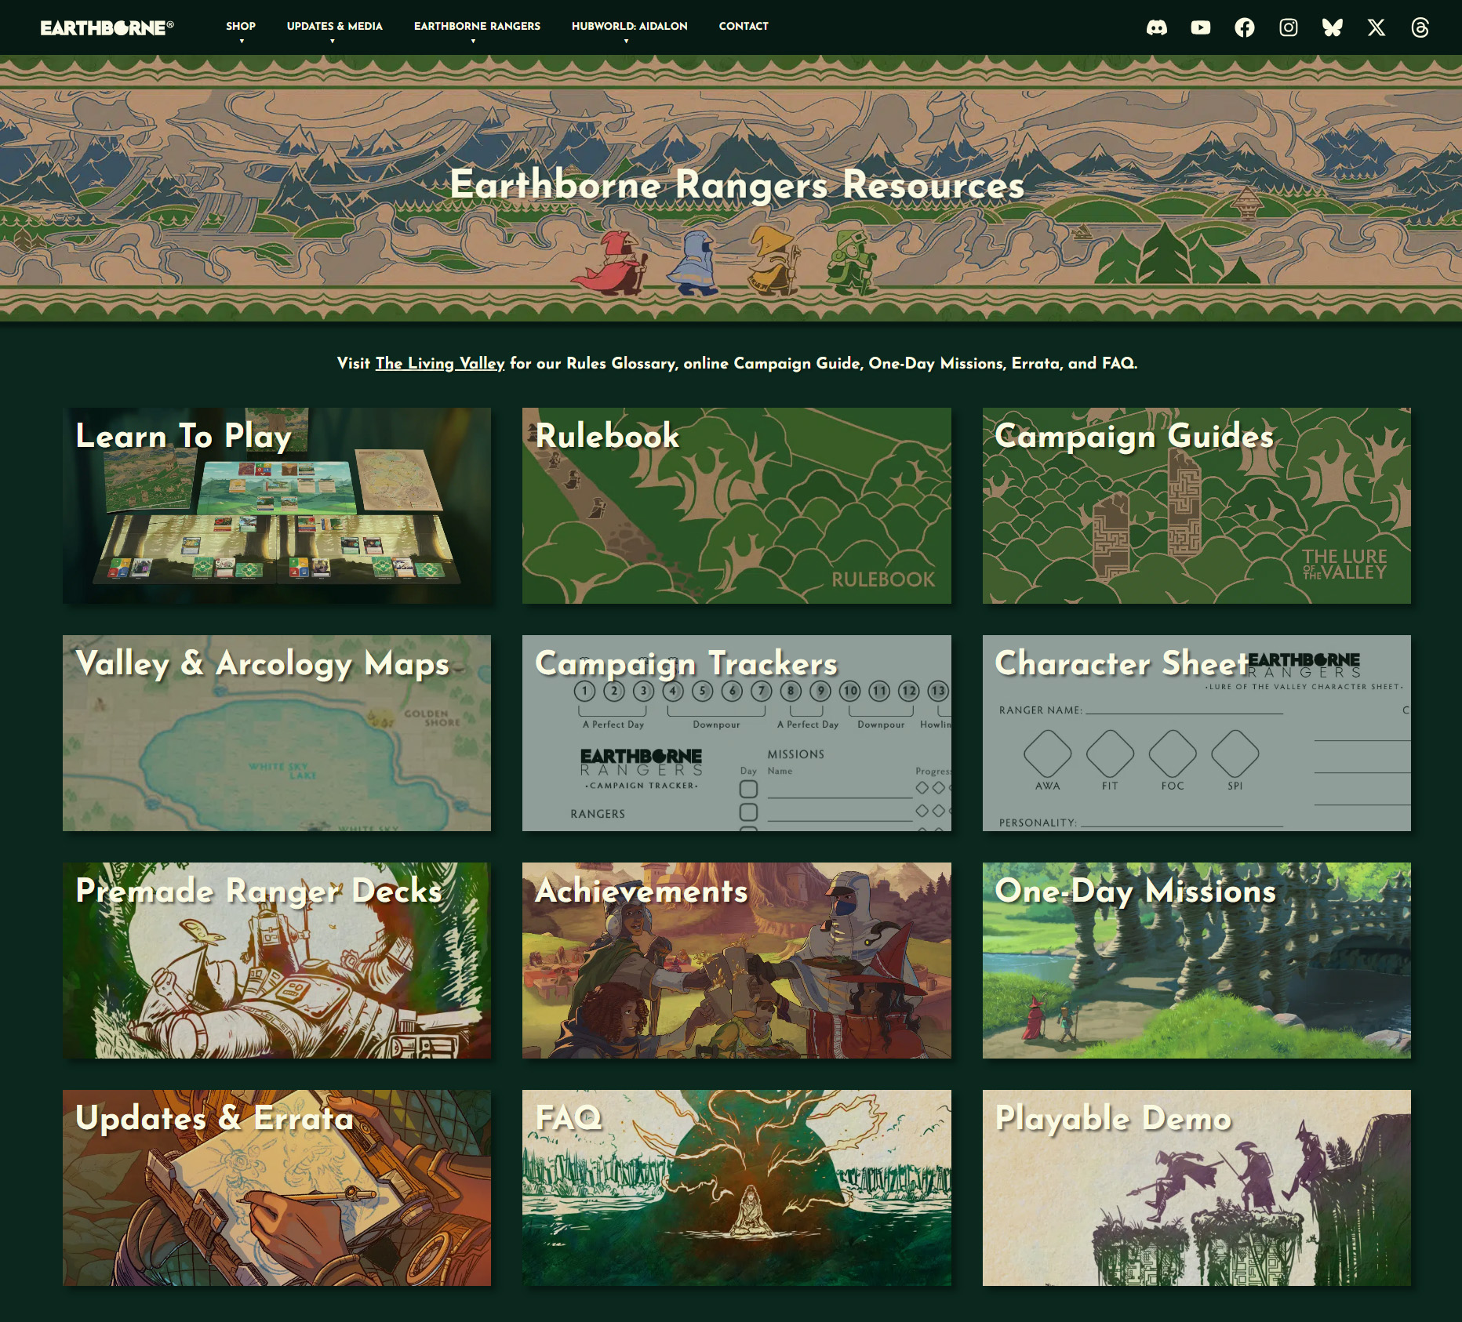
Task: Open the X (Twitter) icon
Action: click(1377, 28)
